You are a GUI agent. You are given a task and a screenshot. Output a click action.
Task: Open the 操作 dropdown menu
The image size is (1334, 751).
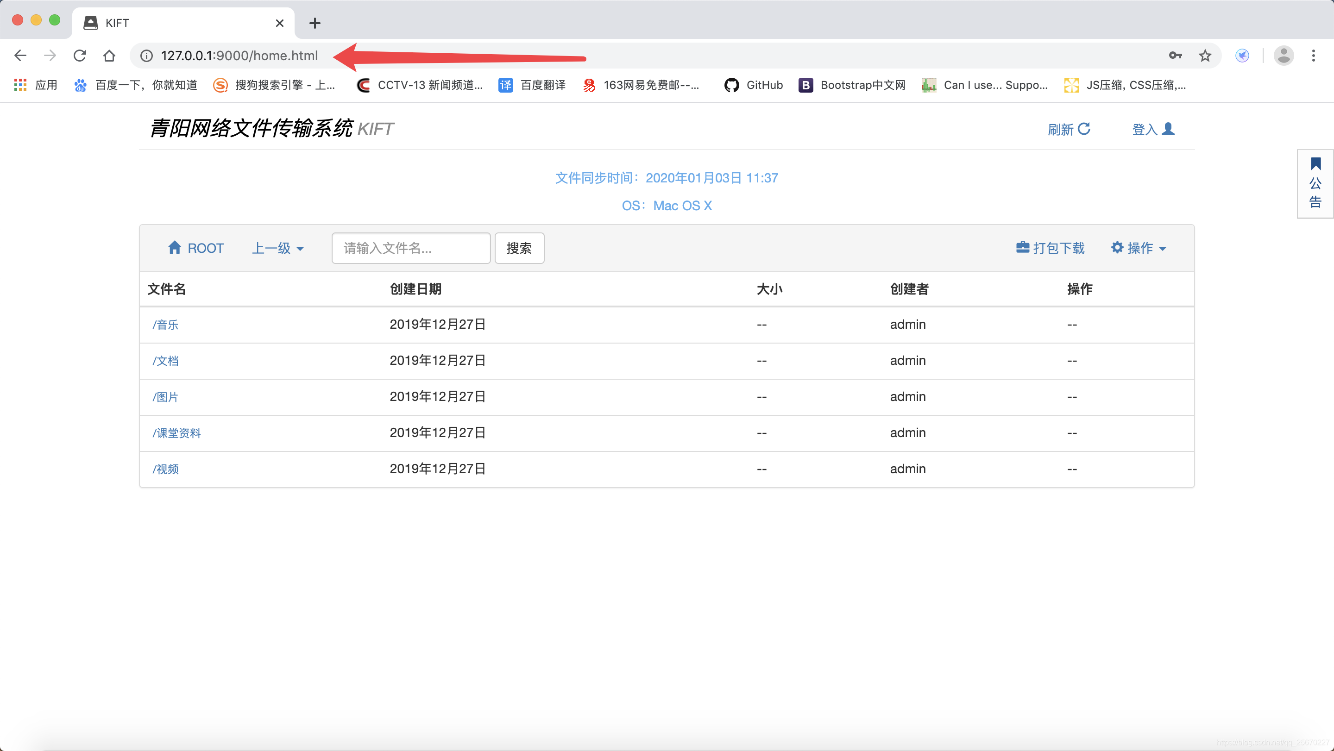[x=1139, y=248]
